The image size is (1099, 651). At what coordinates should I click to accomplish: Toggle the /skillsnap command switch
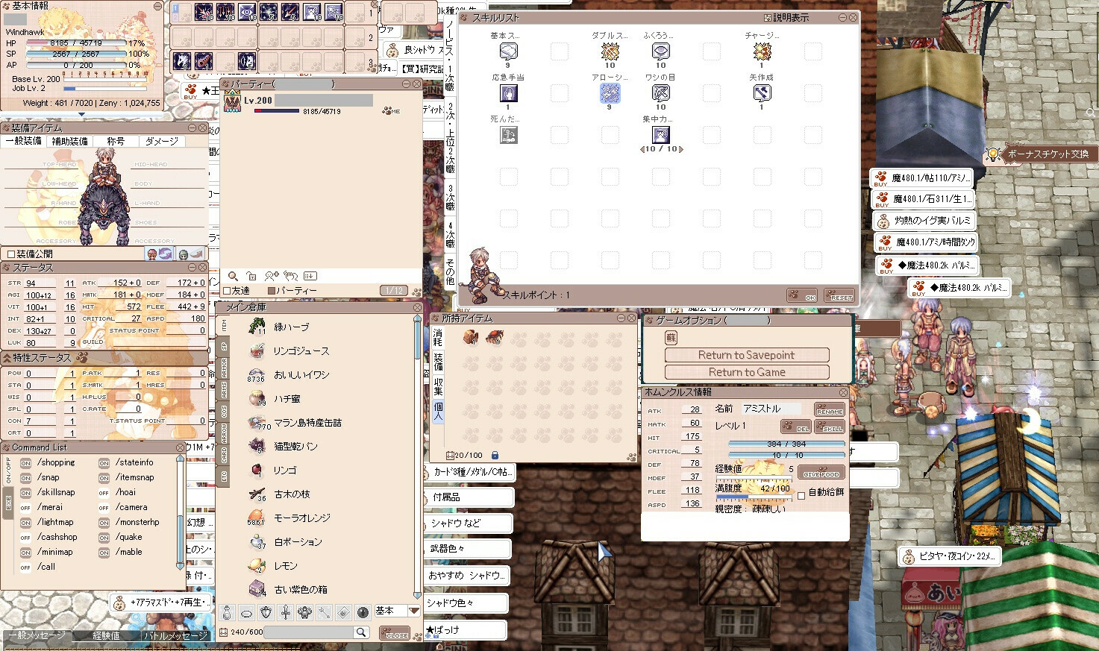26,493
